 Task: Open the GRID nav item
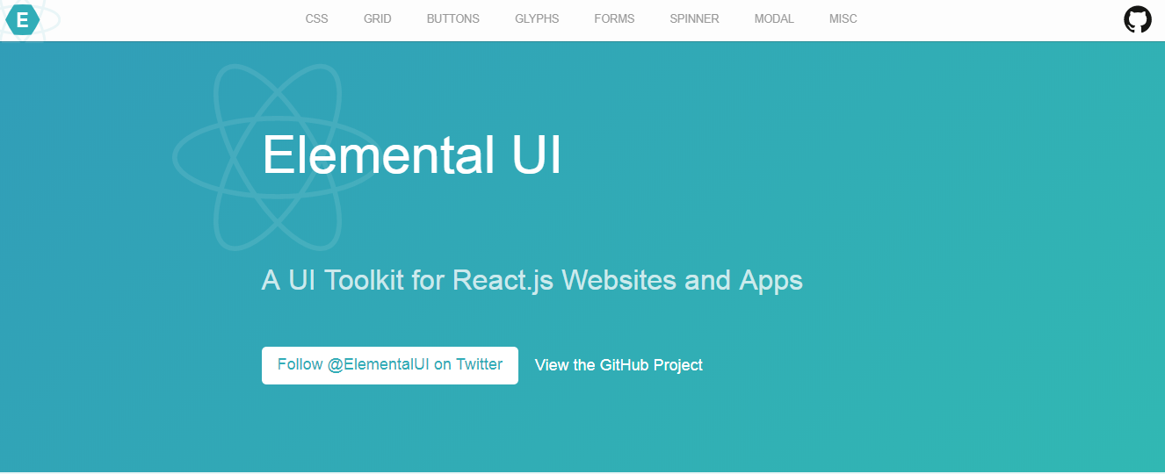pyautogui.click(x=378, y=19)
